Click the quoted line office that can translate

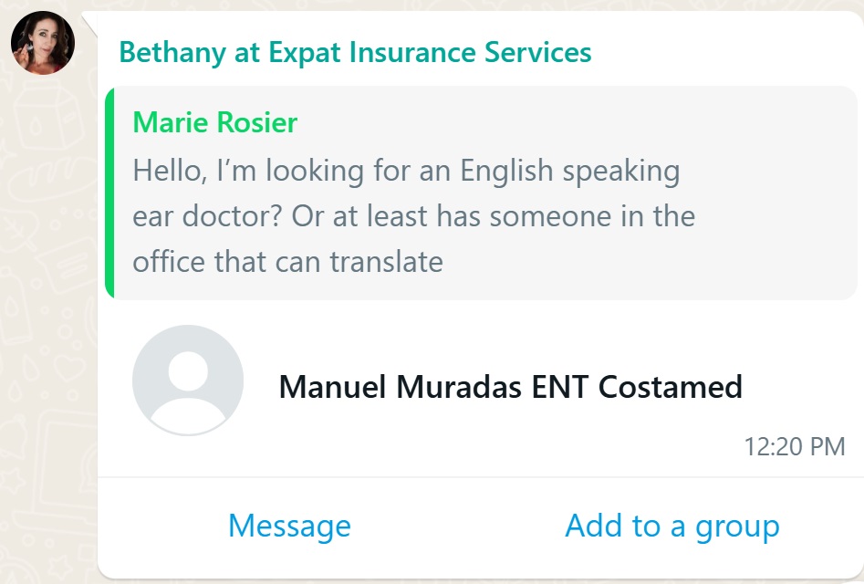[x=287, y=262]
